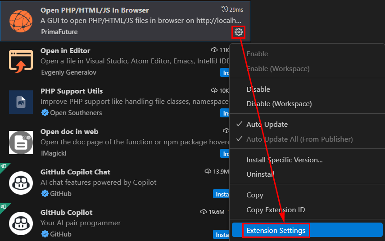Install the PHP Support Utils extension

225,113
